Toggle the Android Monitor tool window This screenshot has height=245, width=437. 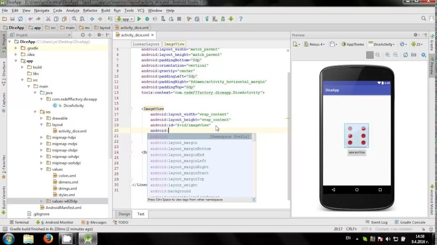(55, 222)
